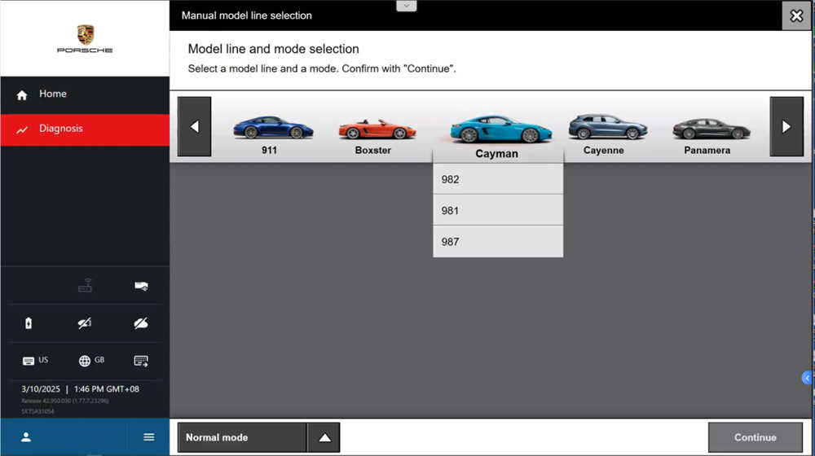Click the crossed-out cloud offline icon
Viewport: 815px width, 456px height.
140,323
